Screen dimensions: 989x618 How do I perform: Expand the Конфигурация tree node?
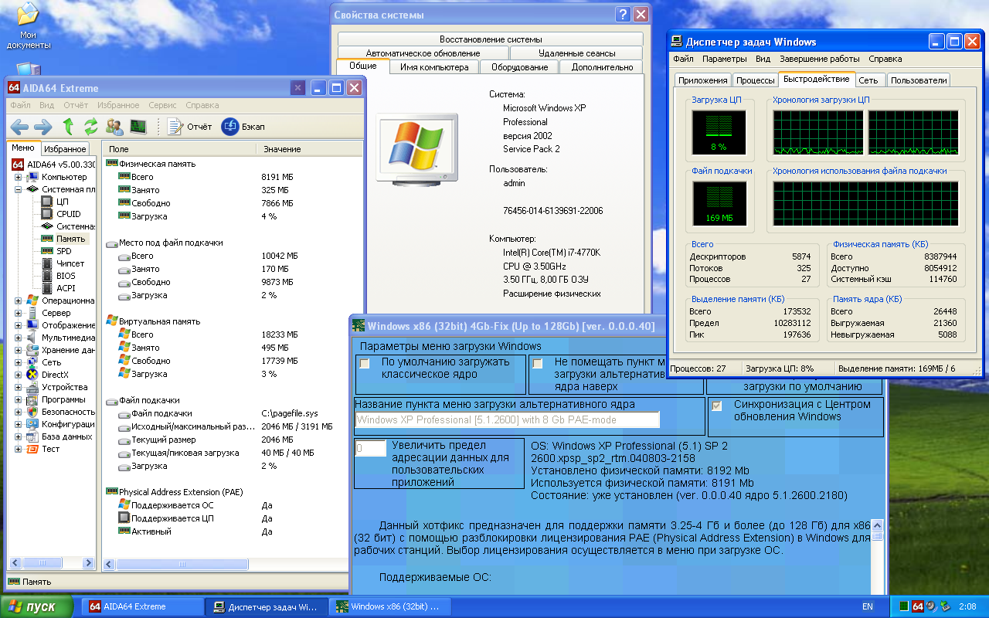click(x=19, y=424)
